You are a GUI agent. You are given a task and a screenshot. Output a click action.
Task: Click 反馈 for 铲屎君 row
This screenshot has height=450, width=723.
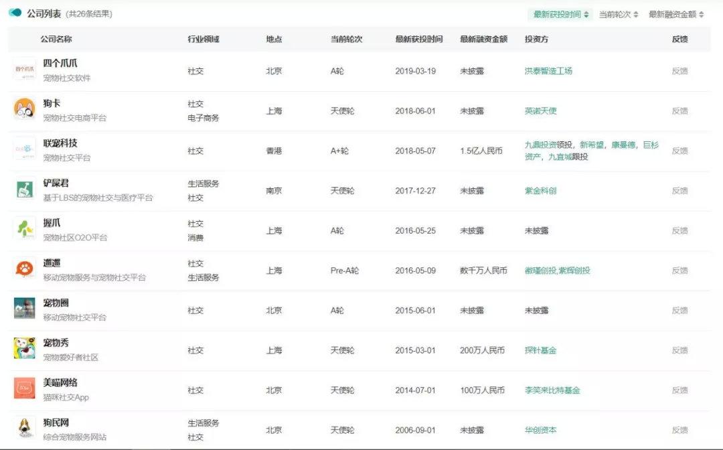(x=679, y=191)
